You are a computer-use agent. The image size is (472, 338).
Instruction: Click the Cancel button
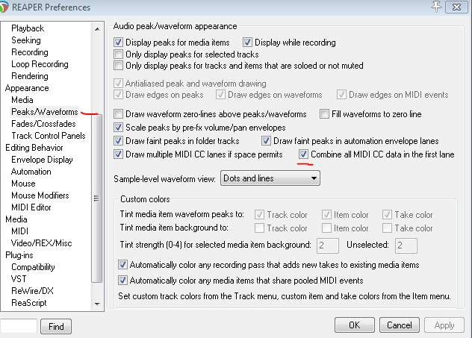click(x=399, y=325)
